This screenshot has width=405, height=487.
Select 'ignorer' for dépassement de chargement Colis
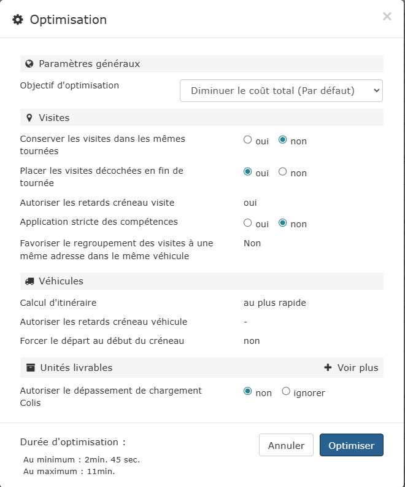point(286,392)
